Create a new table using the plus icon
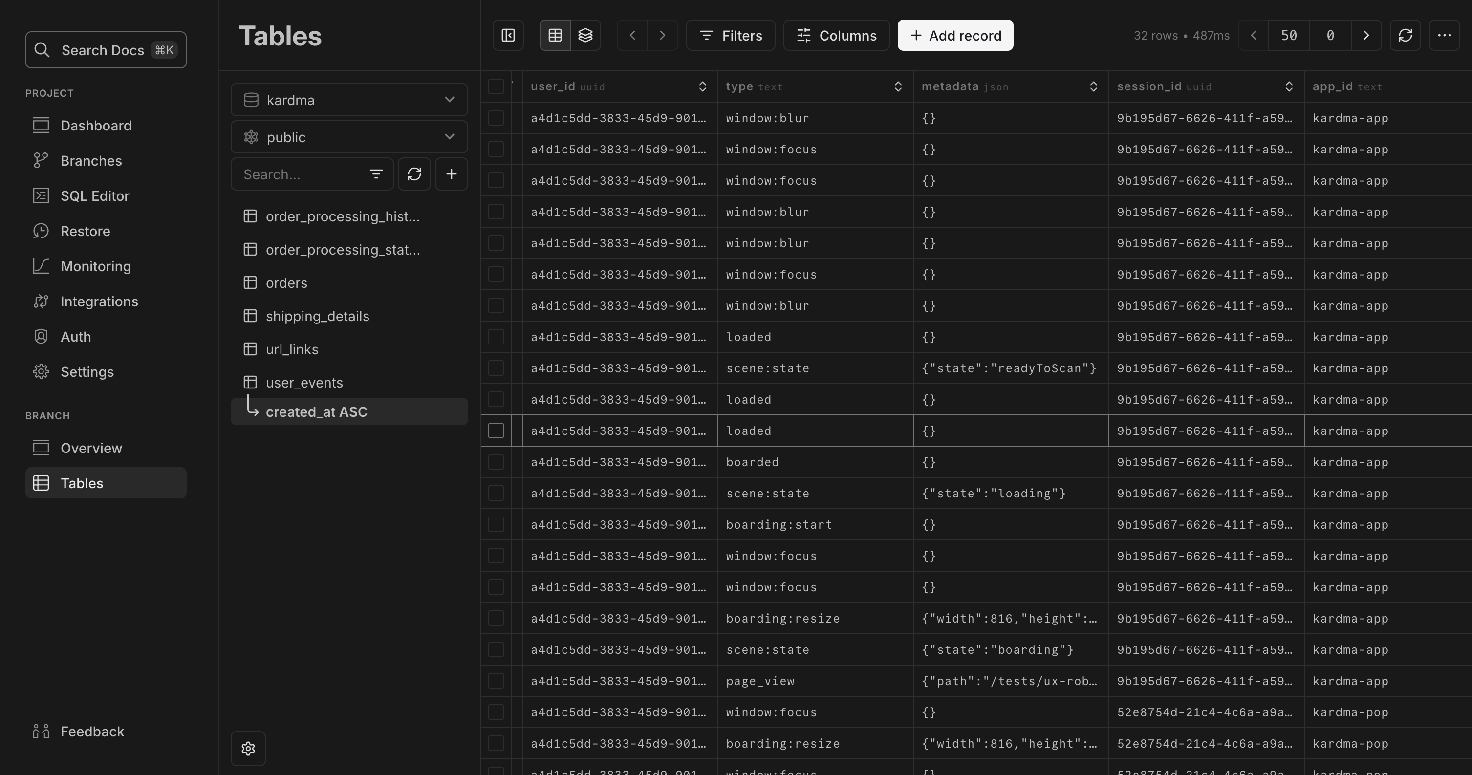The width and height of the screenshot is (1472, 775). pos(452,174)
